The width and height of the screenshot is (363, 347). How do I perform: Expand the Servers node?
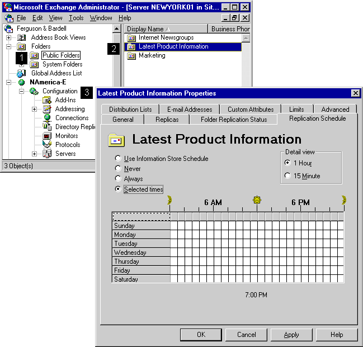34,154
